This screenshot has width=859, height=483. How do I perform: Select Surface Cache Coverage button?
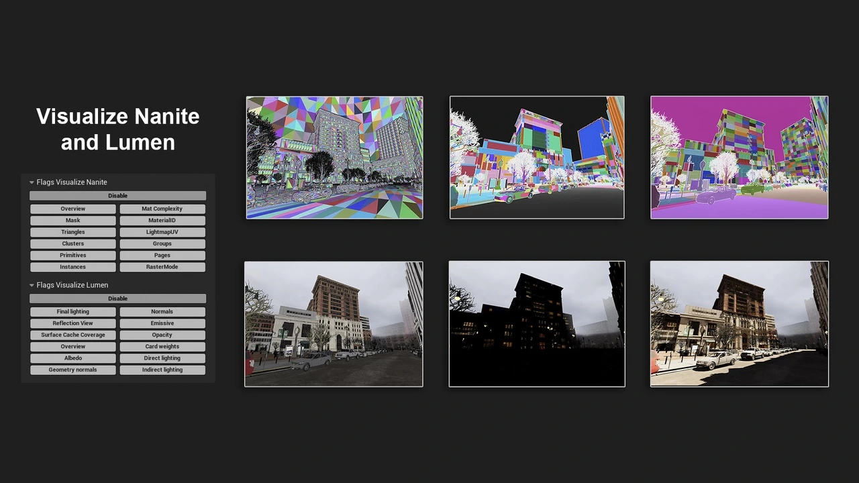(x=72, y=335)
